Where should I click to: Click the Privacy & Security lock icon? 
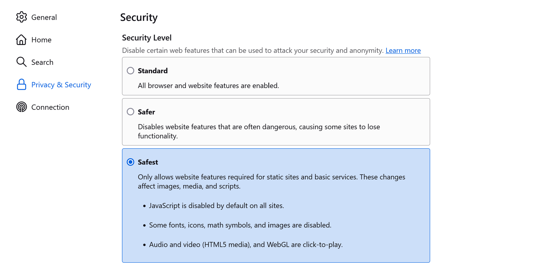[21, 85]
